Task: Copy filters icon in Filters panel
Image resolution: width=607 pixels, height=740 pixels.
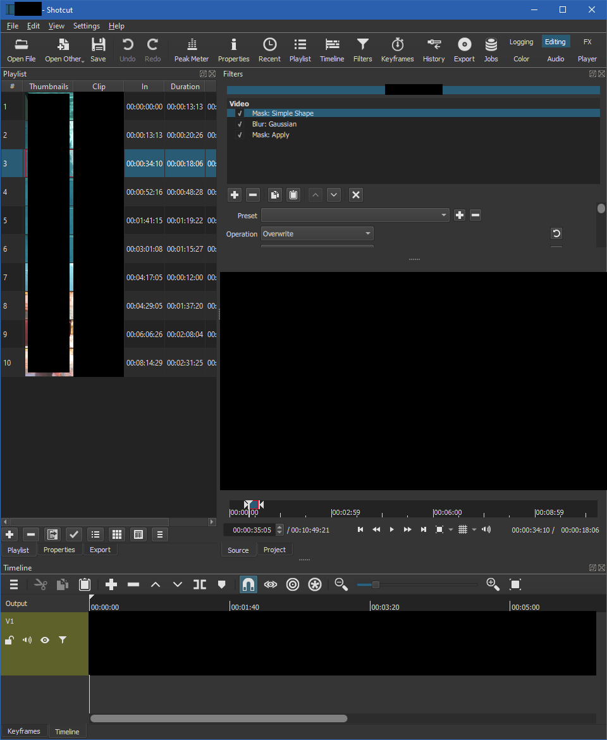Action: click(x=275, y=195)
